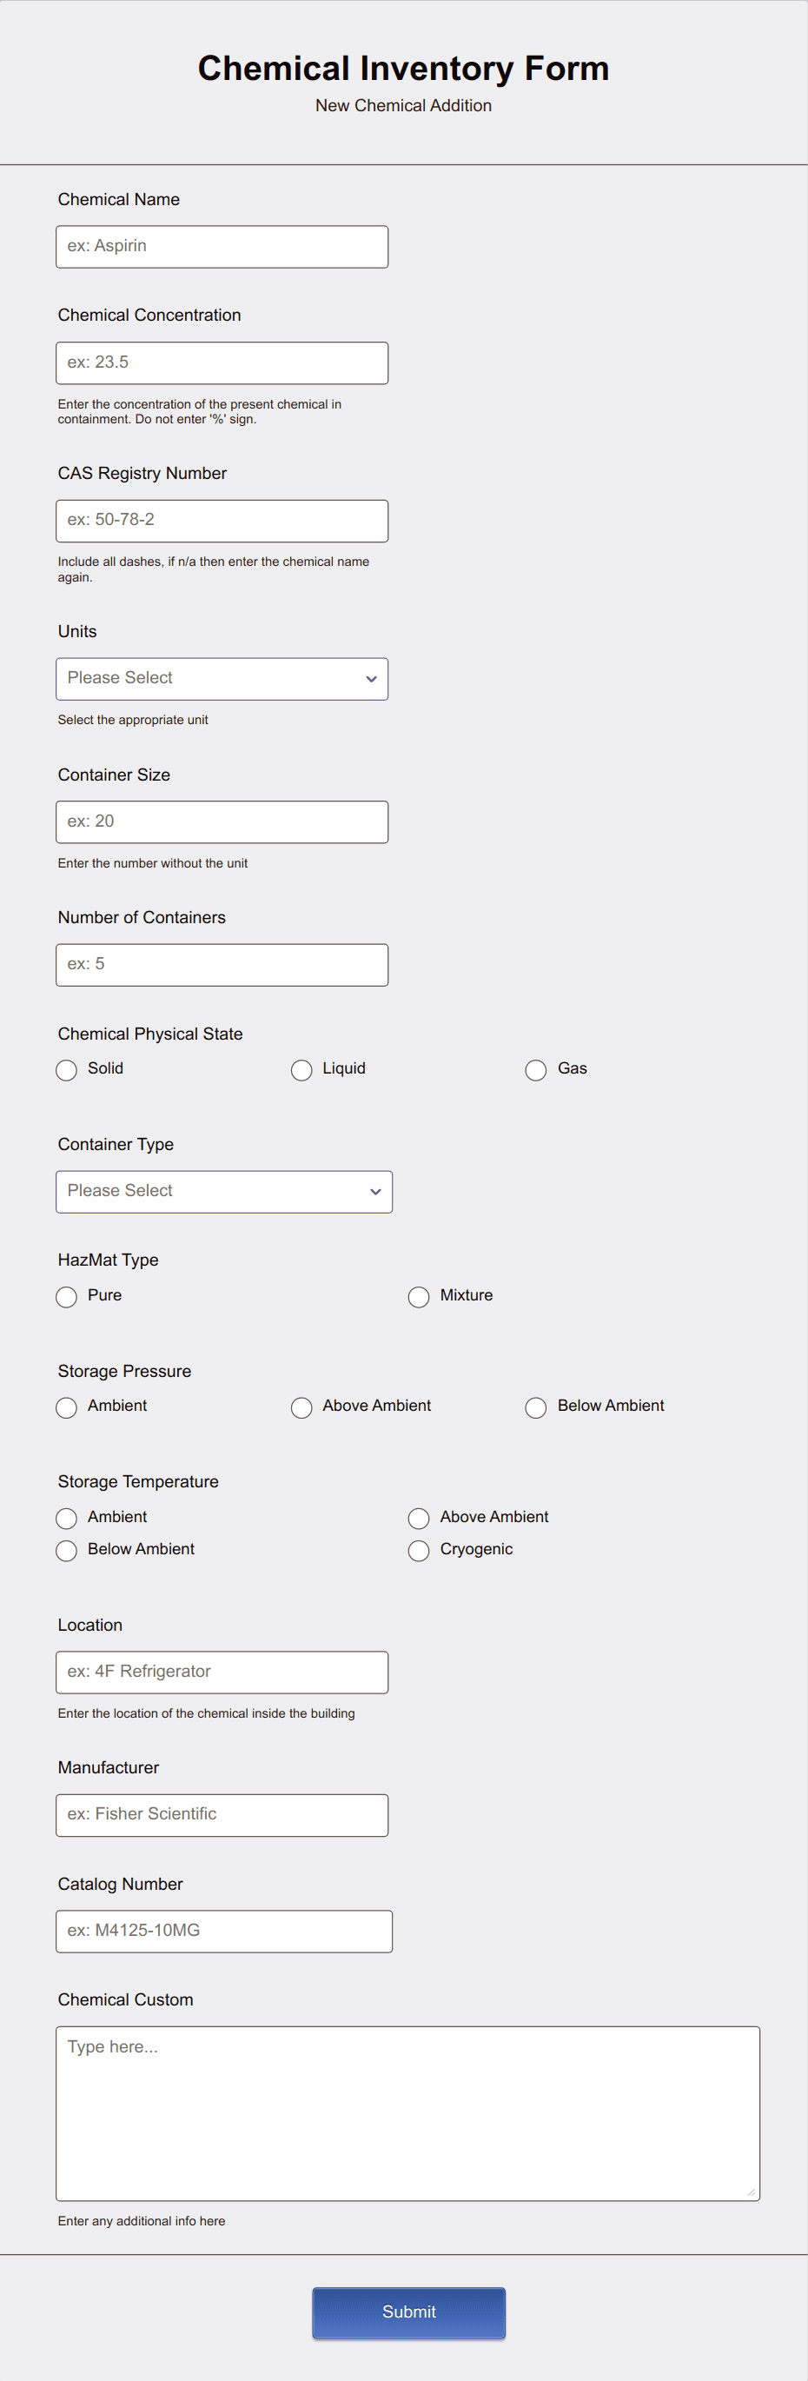
Task: Select the Gas physical state option
Action: pyautogui.click(x=537, y=1069)
